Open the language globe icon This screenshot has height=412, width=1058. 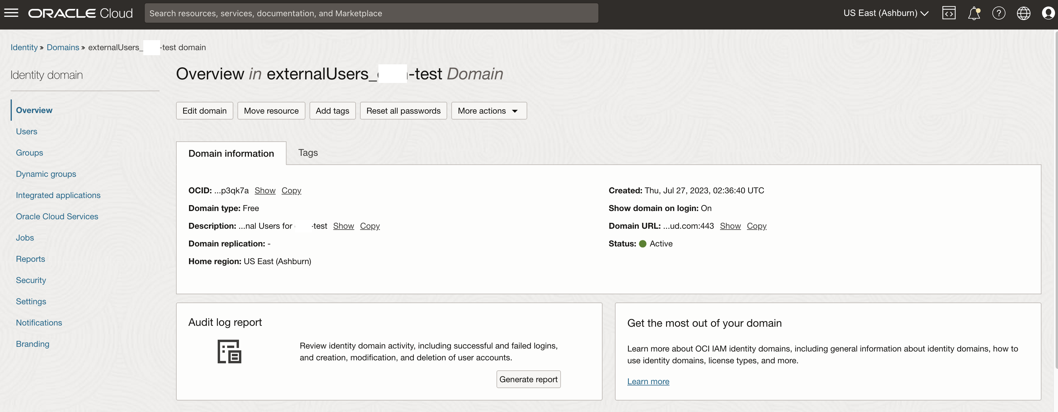coord(1023,13)
